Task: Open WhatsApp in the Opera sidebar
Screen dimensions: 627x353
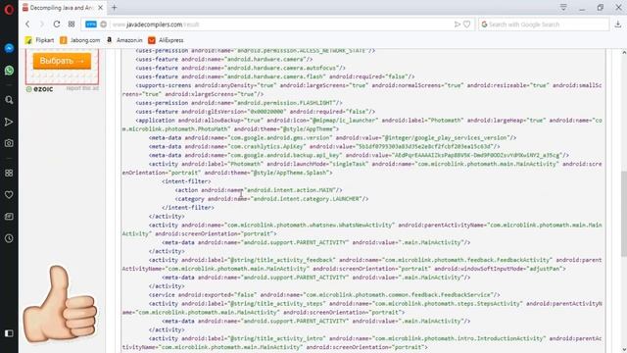Action: coord(9,71)
